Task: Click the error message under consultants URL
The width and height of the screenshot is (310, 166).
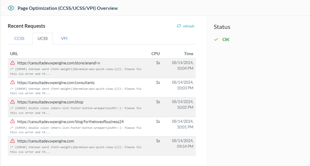Action: (x=76, y=91)
